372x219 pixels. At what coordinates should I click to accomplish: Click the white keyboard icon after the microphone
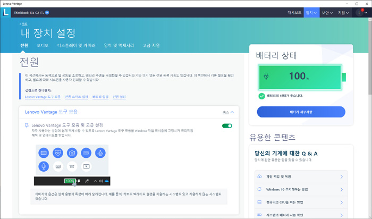58,166
